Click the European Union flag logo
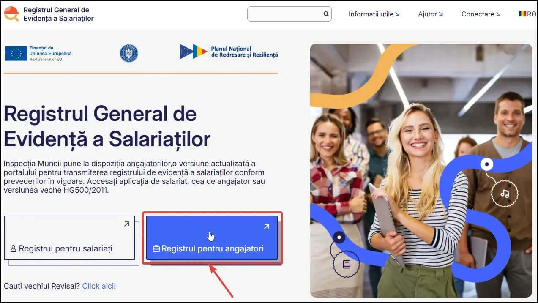The image size is (538, 303). point(16,54)
